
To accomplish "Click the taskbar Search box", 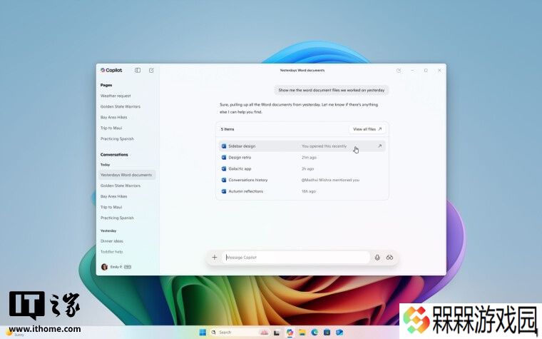I will tap(240, 333).
